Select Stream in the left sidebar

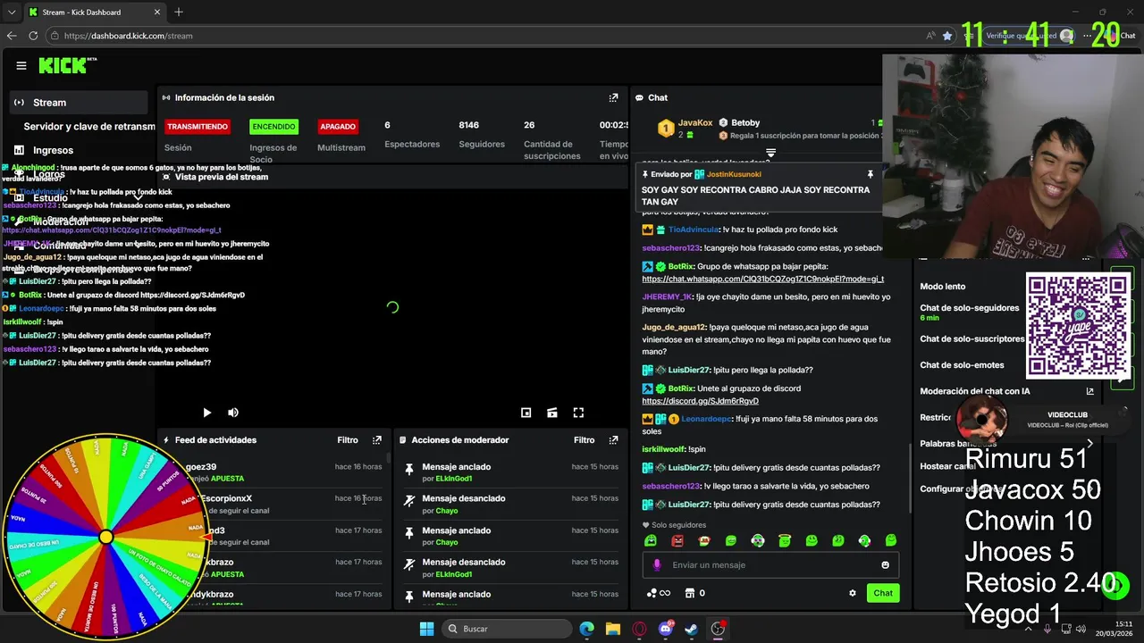pyautogui.click(x=79, y=103)
